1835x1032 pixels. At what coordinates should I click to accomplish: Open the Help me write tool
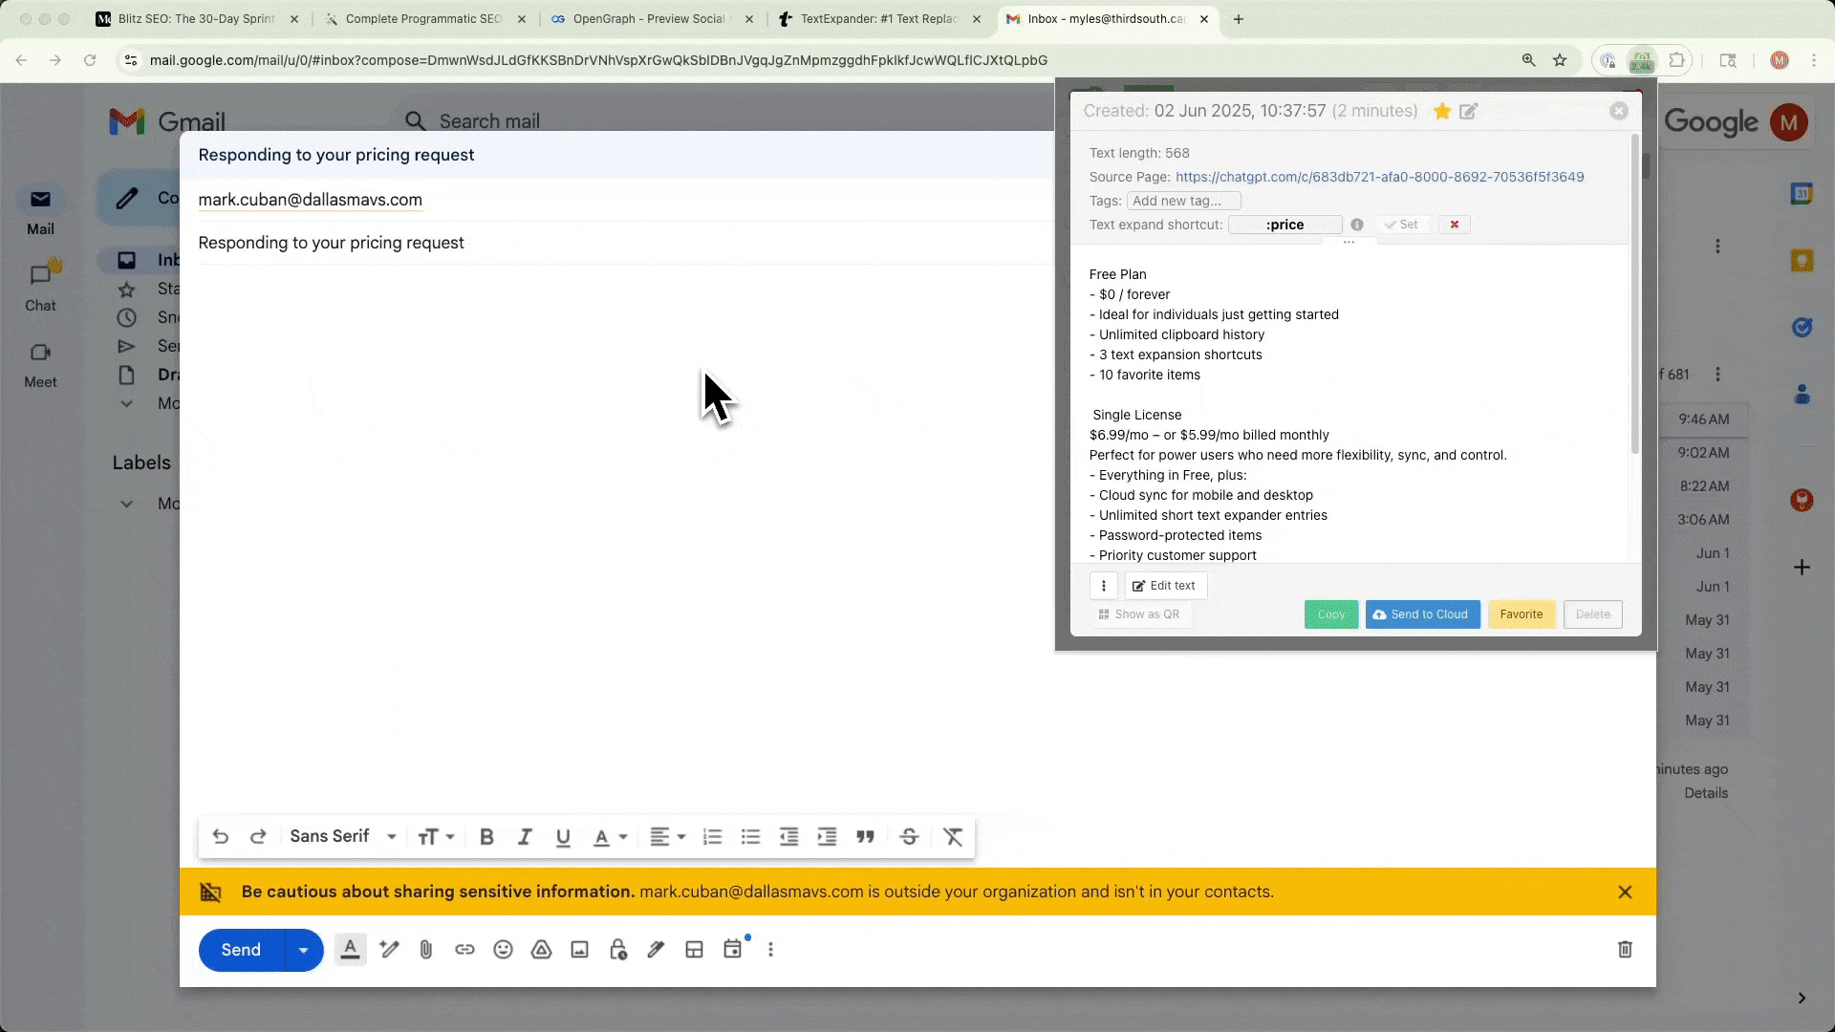point(388,949)
